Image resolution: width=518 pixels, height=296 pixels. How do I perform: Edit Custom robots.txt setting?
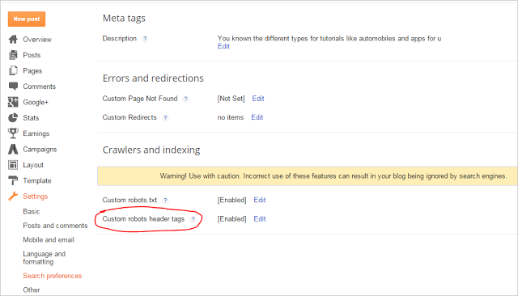[260, 200]
